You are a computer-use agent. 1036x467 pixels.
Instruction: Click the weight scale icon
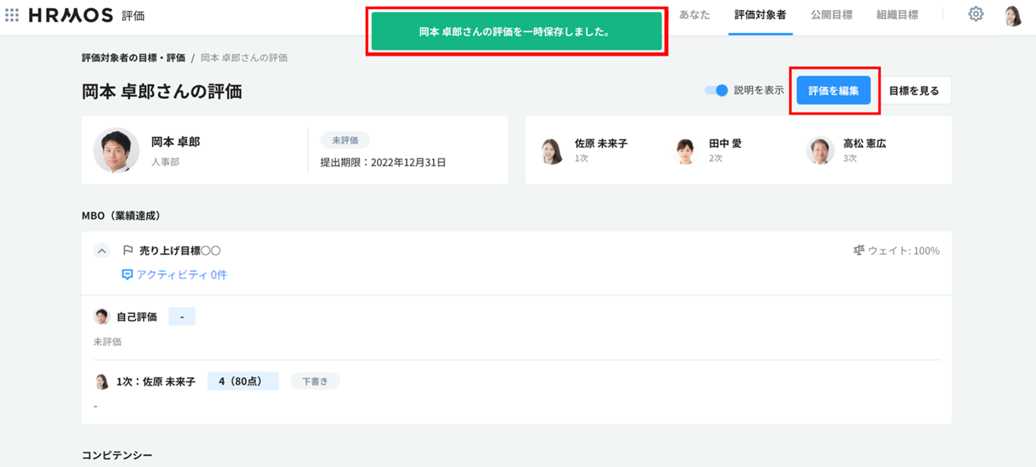click(858, 250)
